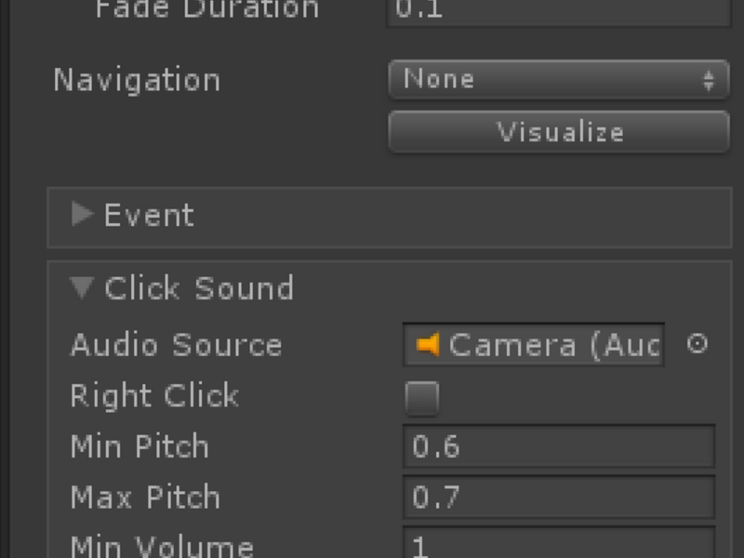Collapse the Click Sound foldout triangle
744x558 pixels.
tap(82, 288)
